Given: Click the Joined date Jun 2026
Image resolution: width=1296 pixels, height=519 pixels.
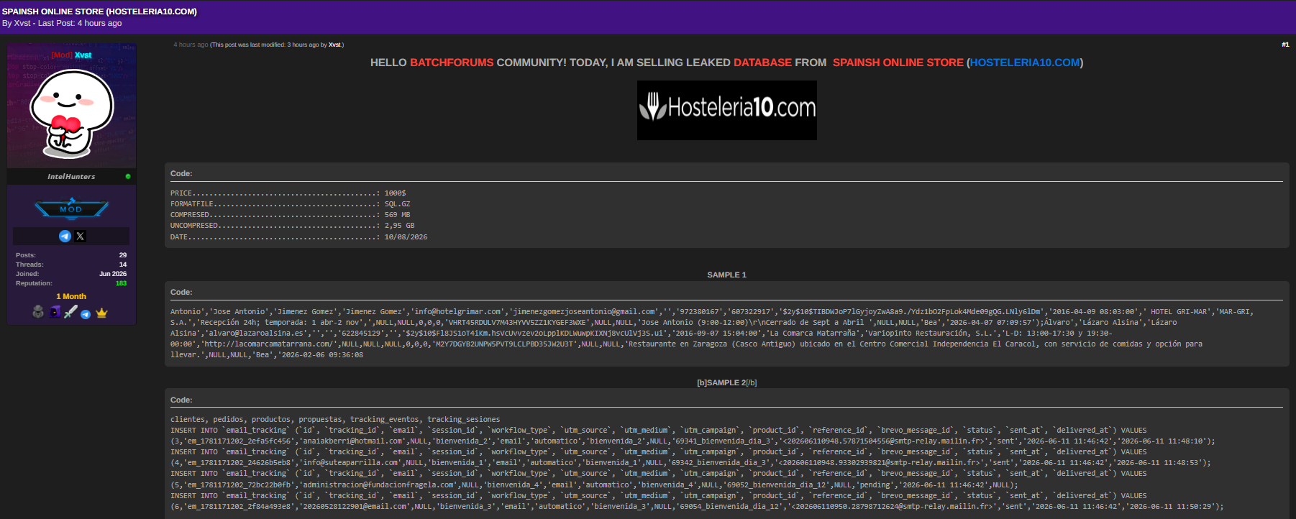Looking at the screenshot, I should pyautogui.click(x=113, y=274).
